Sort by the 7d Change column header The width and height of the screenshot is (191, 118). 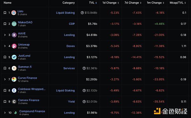133,3
